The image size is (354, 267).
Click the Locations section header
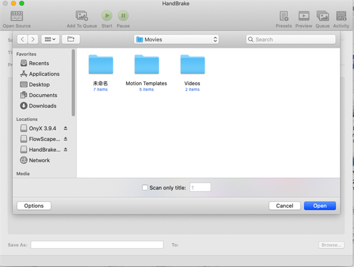(x=27, y=119)
